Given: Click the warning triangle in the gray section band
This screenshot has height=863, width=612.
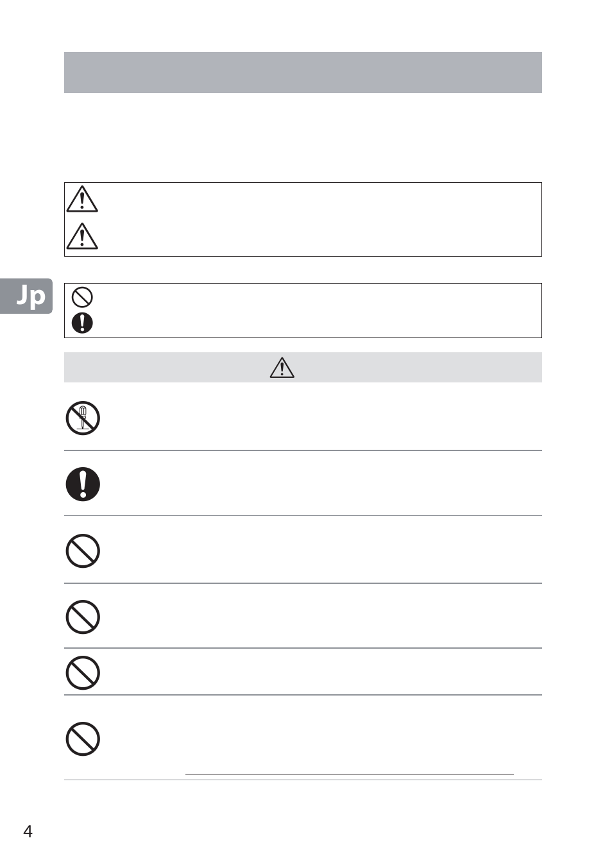Looking at the screenshot, I should tap(282, 368).
